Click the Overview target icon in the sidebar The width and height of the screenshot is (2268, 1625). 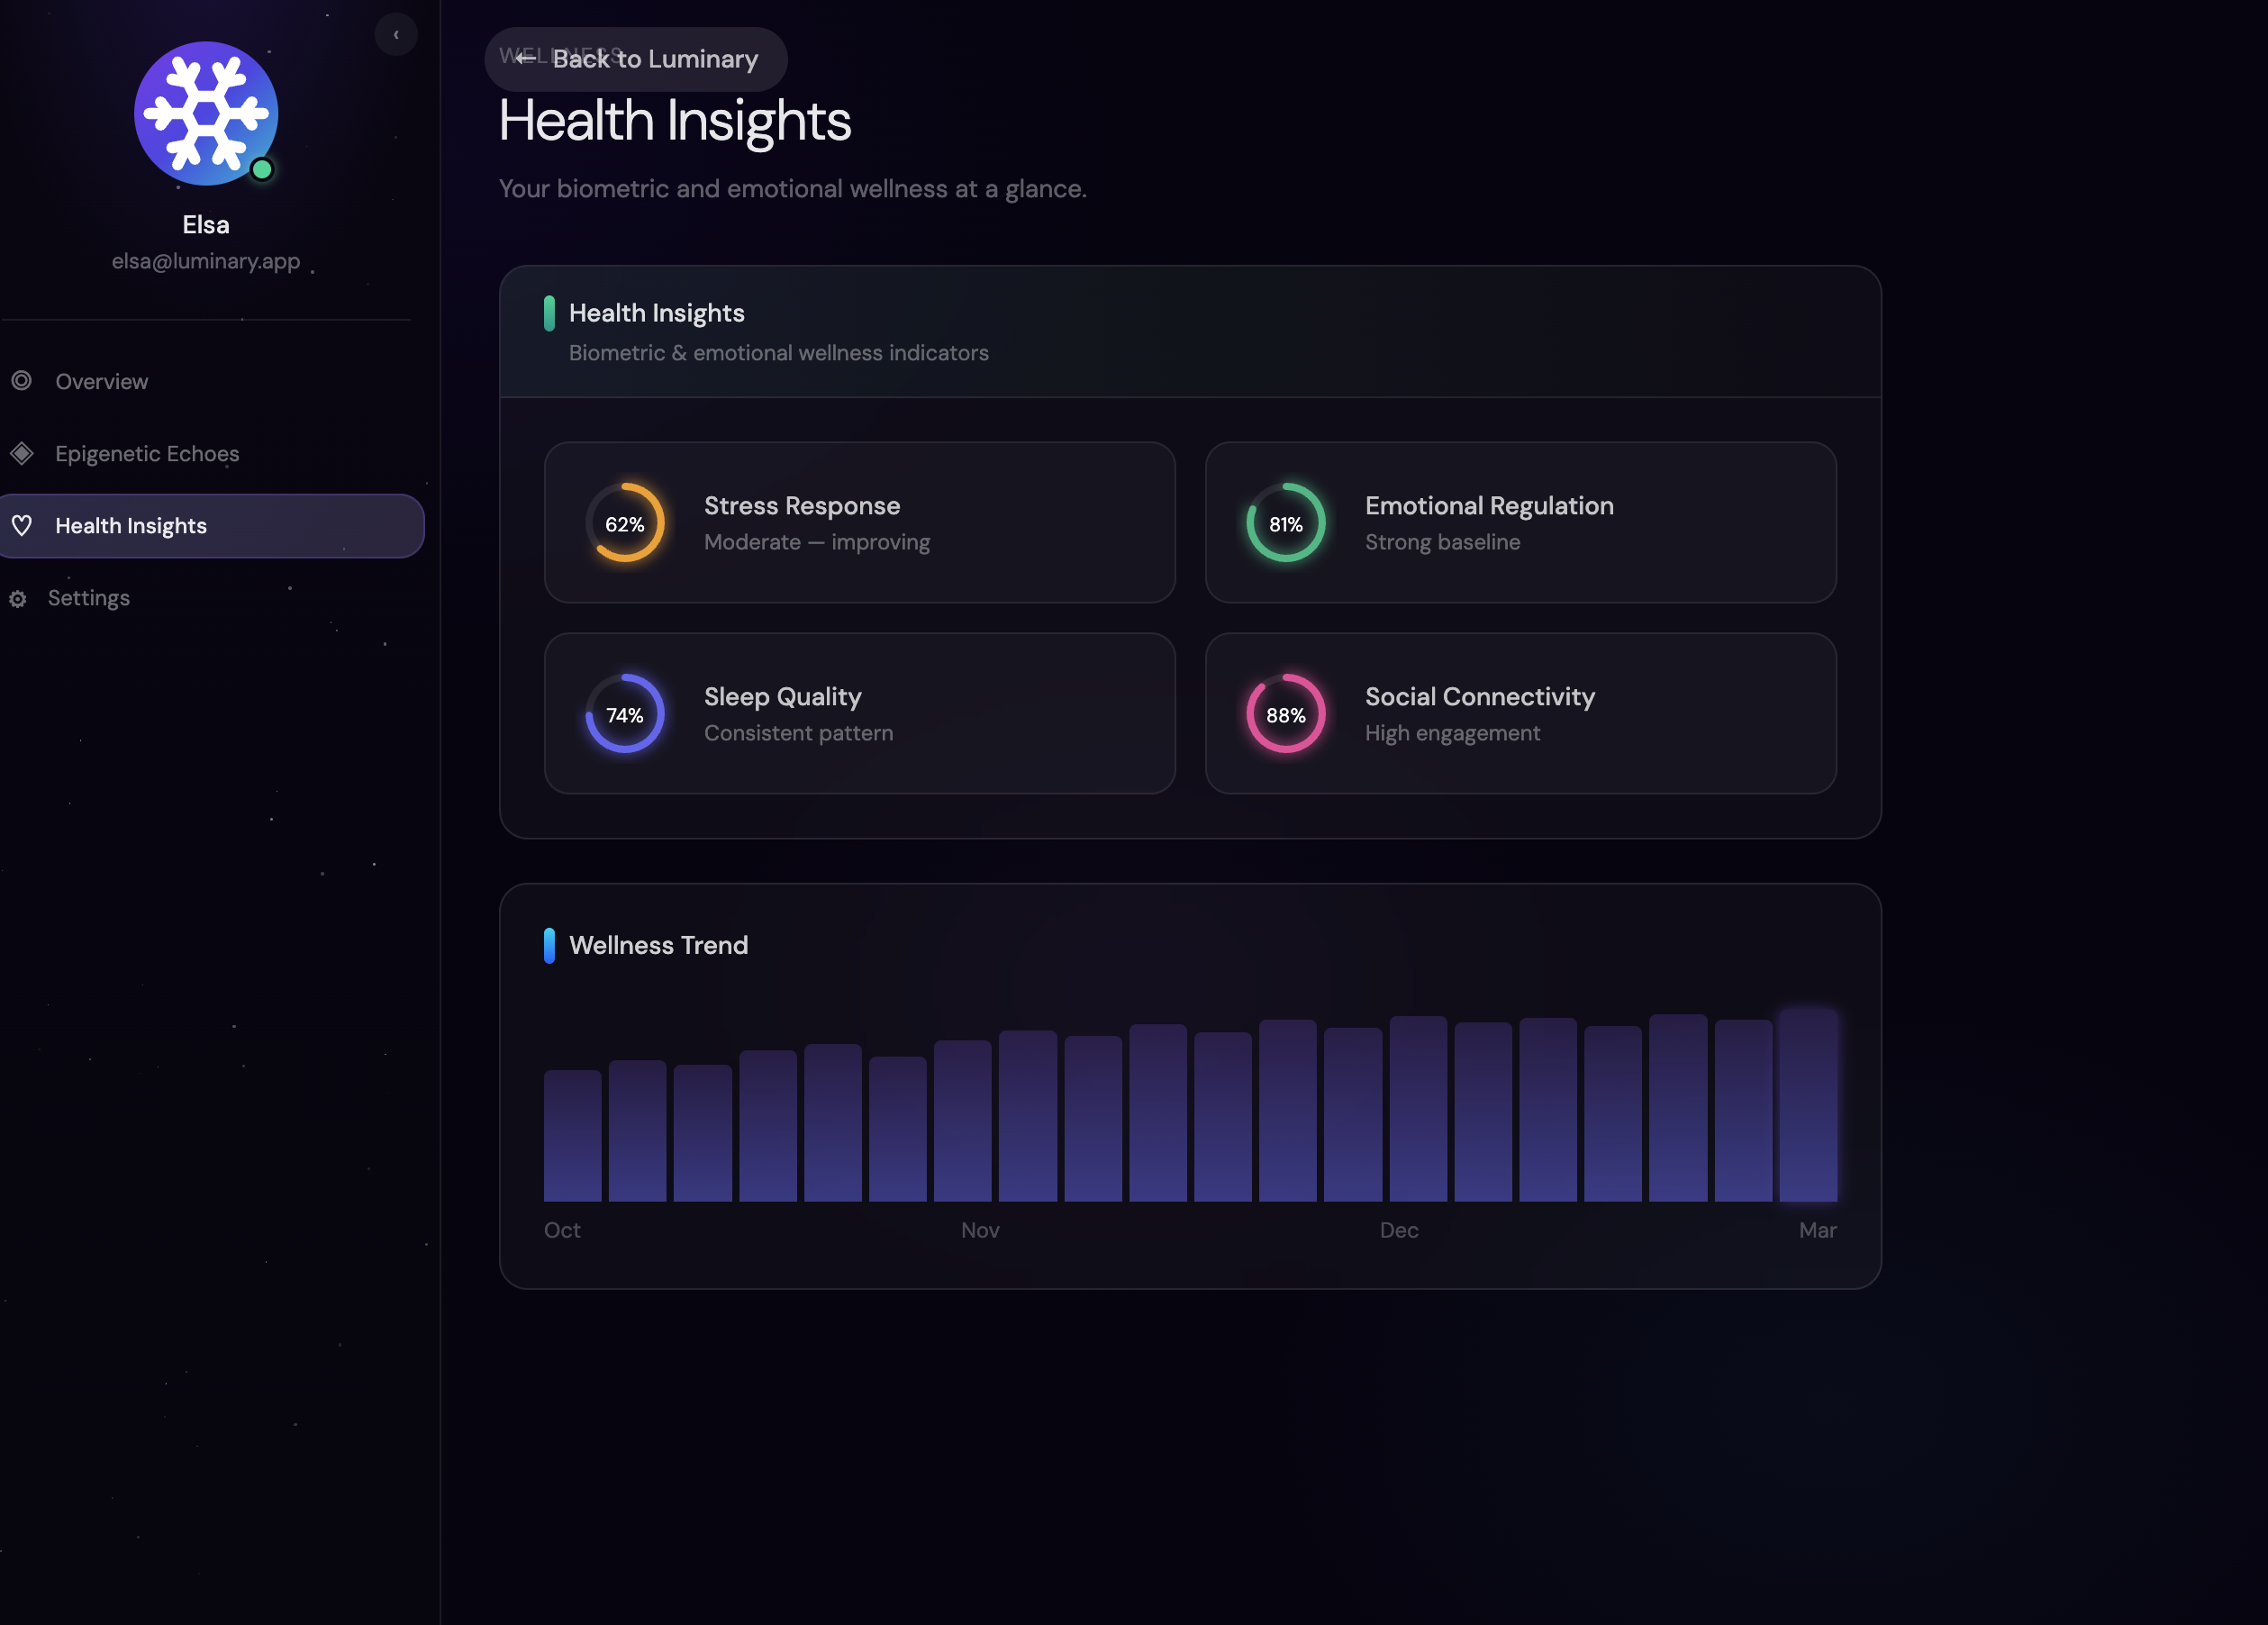click(22, 381)
